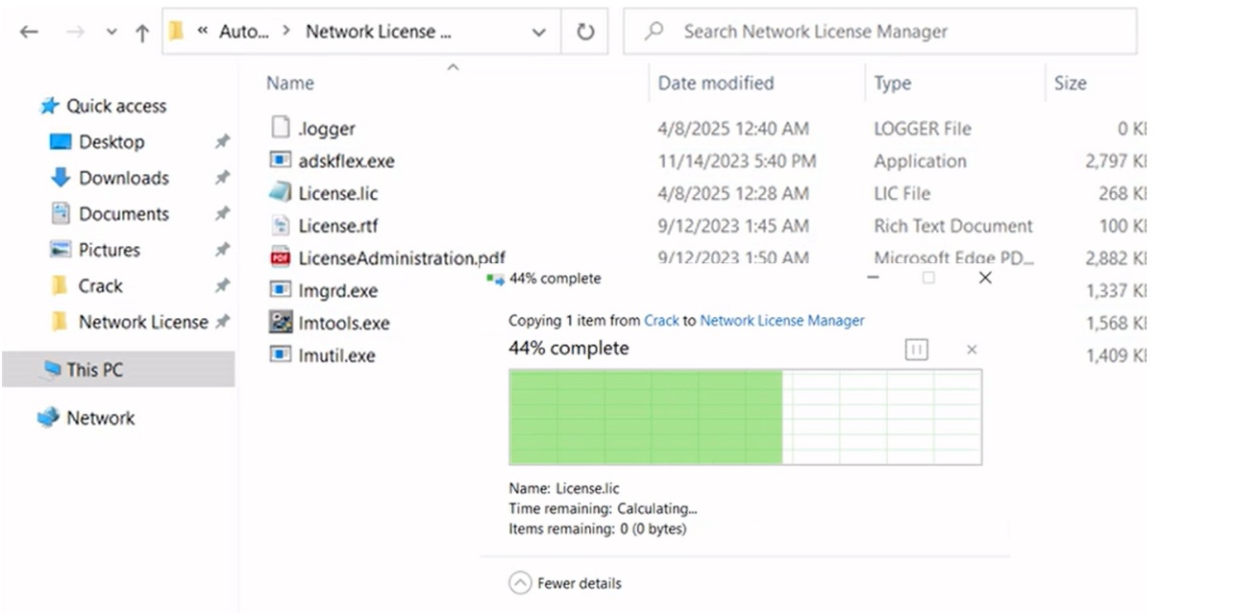Select the lmtools.exe file icon
This screenshot has height=613, width=1234.
281,323
